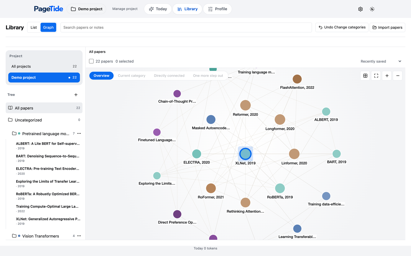Screen dimensions: 411x256
Task: Add a new tree category with plus
Action: coord(76,95)
